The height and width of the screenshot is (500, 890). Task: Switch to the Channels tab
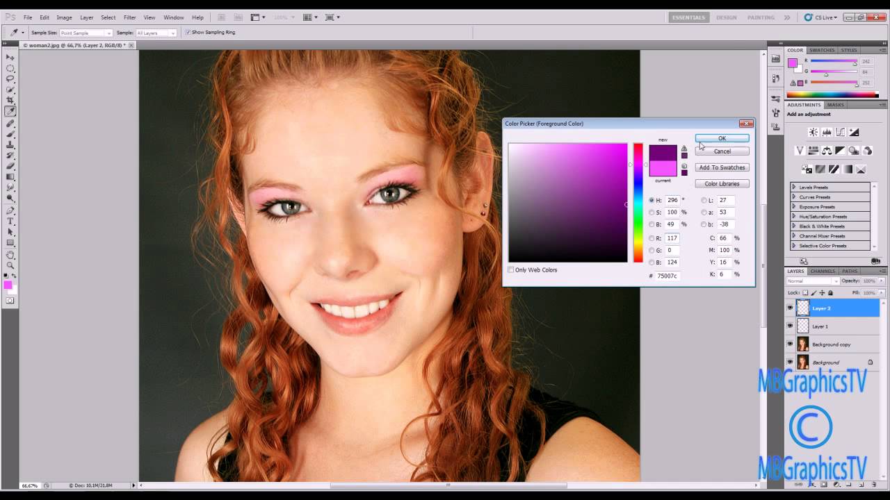(823, 271)
